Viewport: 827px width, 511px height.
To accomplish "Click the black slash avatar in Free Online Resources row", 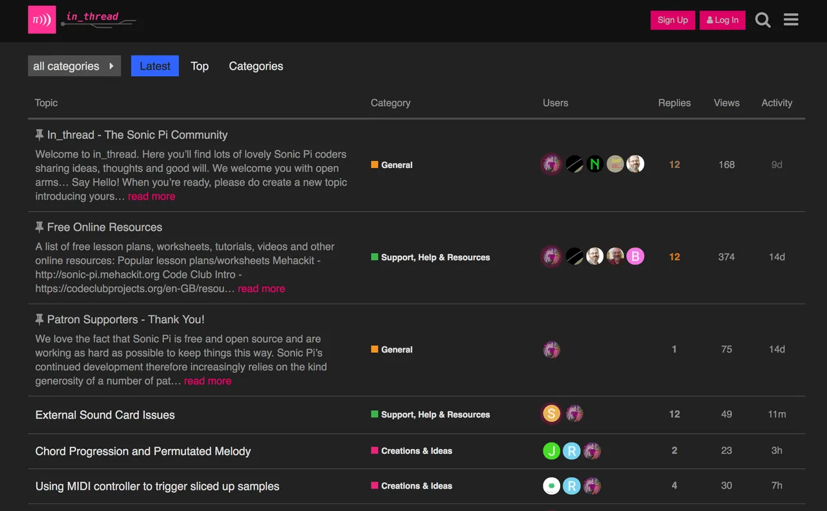I will point(574,256).
